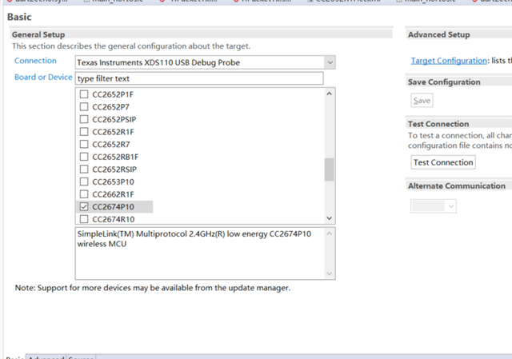Tick the CC2652RSIP checkbox
This screenshot has width=512, height=359.
pos(84,169)
